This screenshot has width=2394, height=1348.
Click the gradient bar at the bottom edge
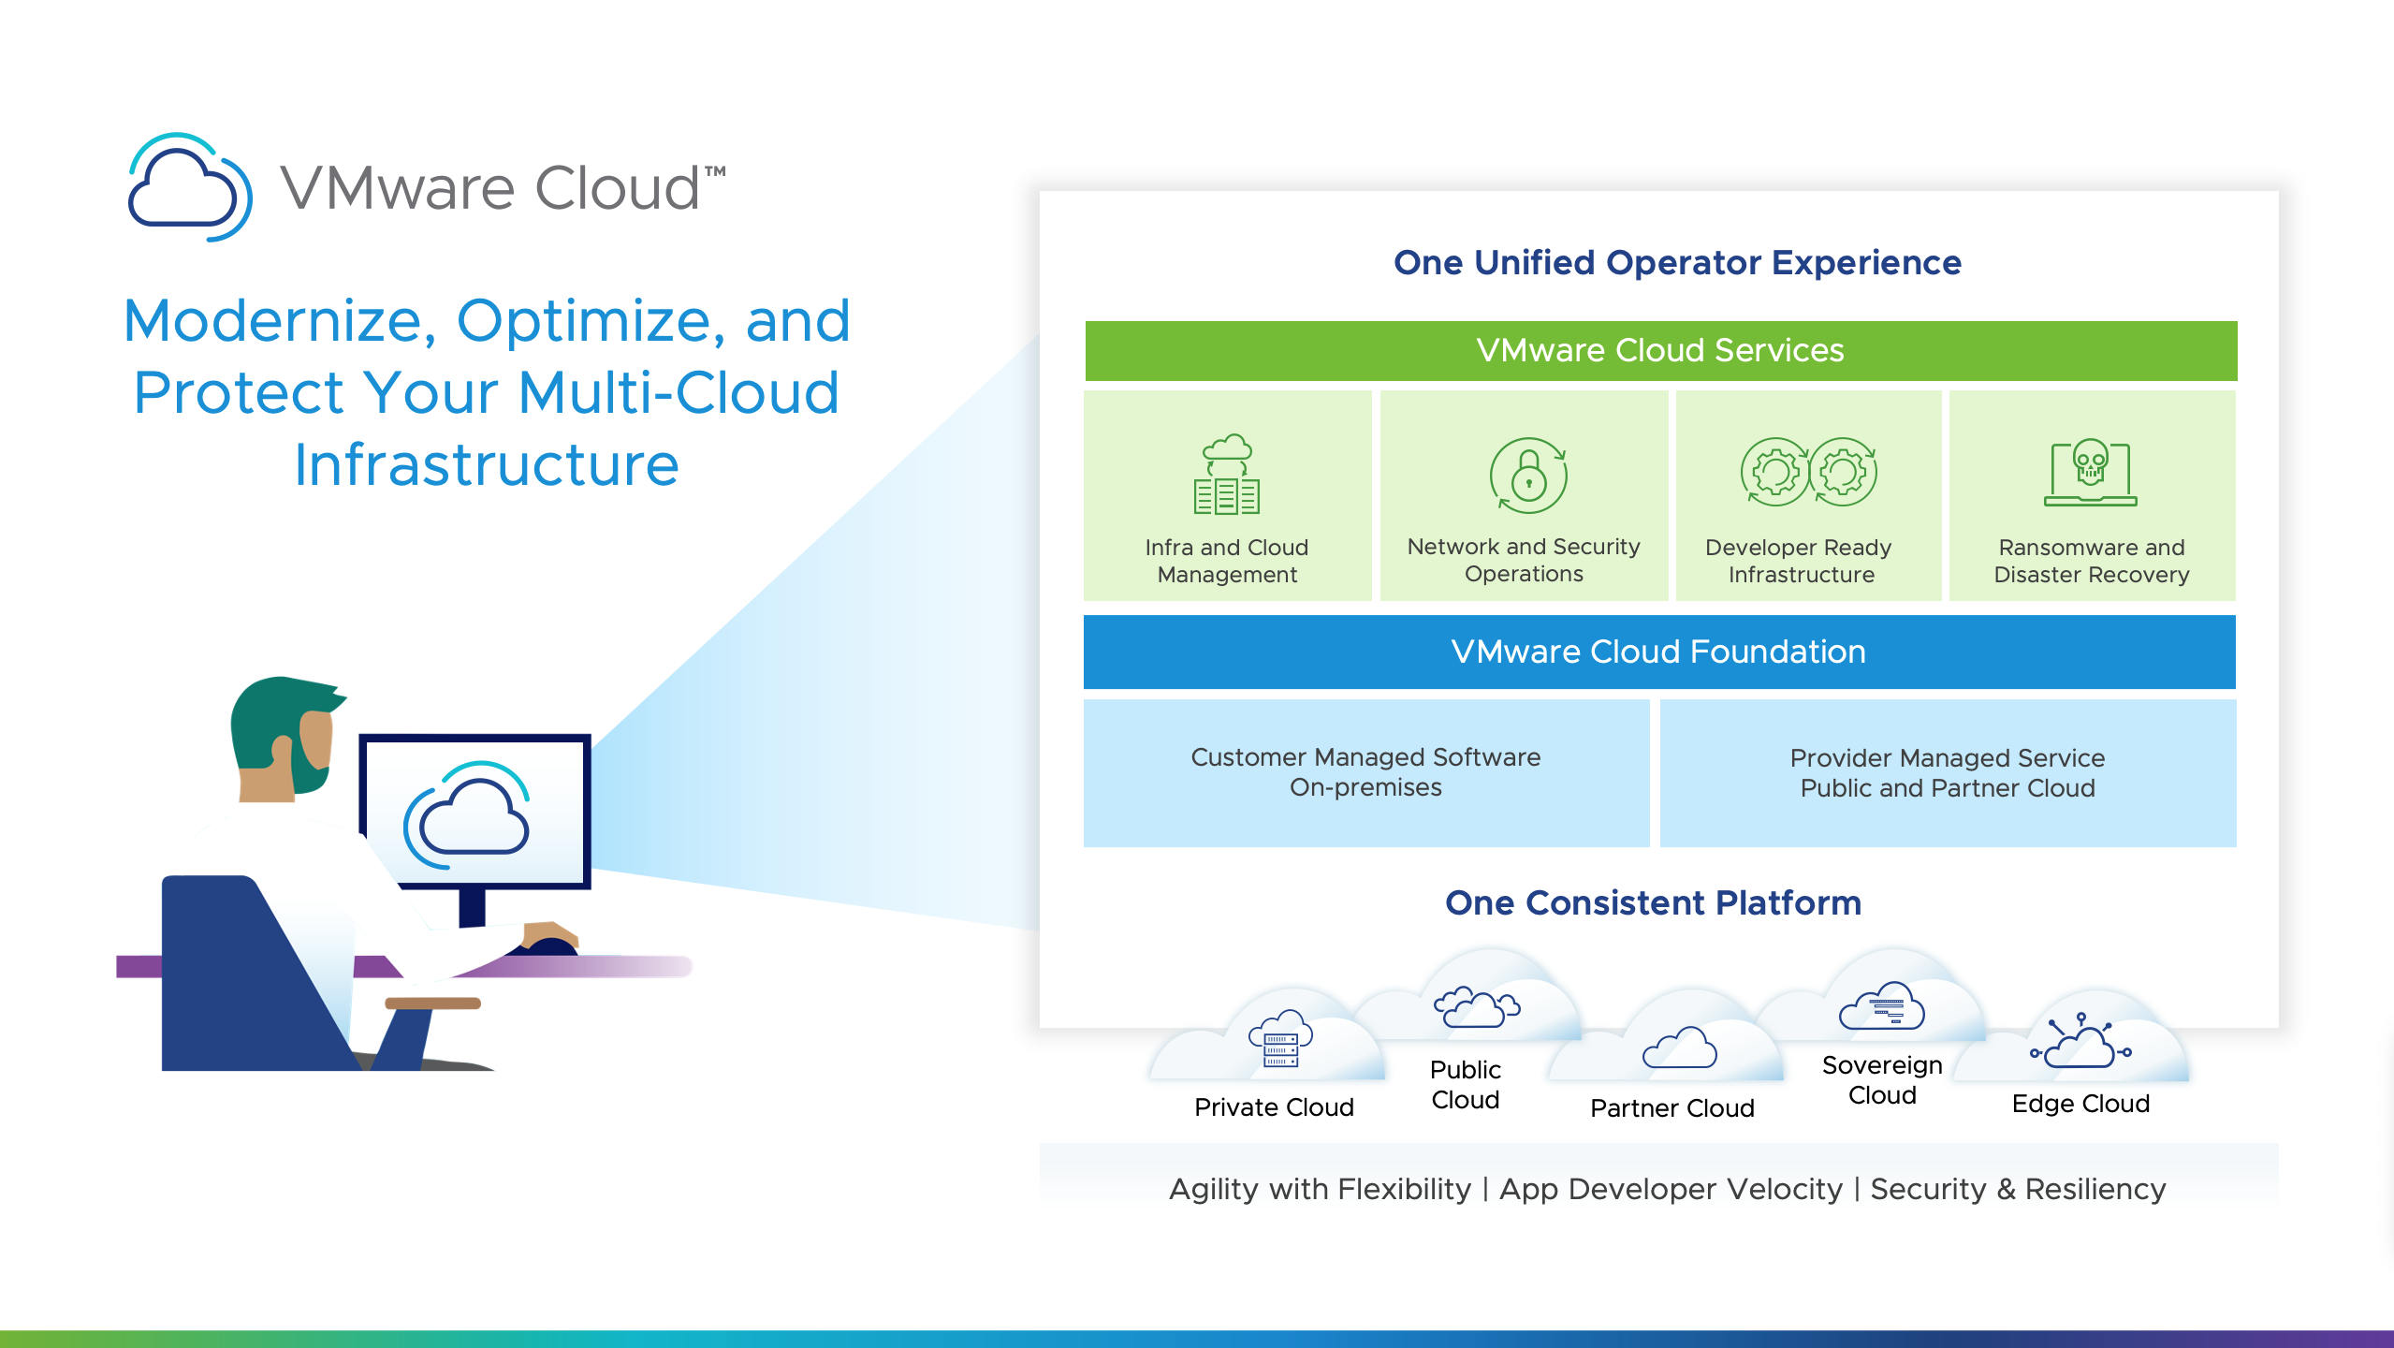click(x=1197, y=1341)
